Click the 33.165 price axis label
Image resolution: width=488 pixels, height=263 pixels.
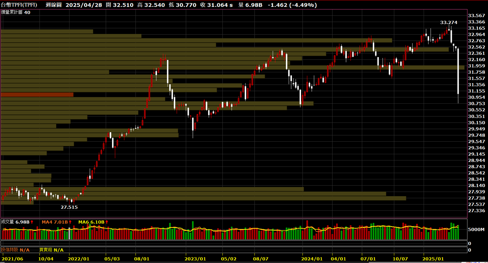(477, 28)
